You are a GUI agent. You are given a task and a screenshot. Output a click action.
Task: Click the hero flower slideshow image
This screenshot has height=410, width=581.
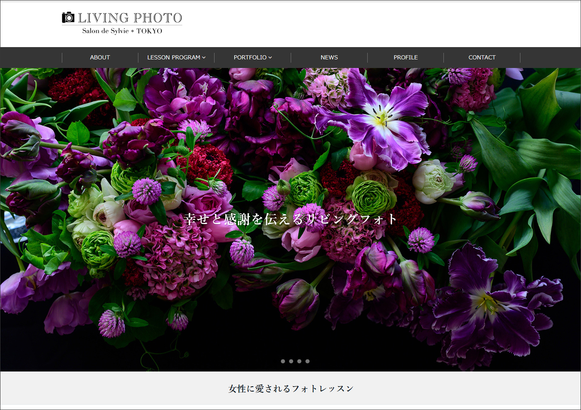point(290,220)
